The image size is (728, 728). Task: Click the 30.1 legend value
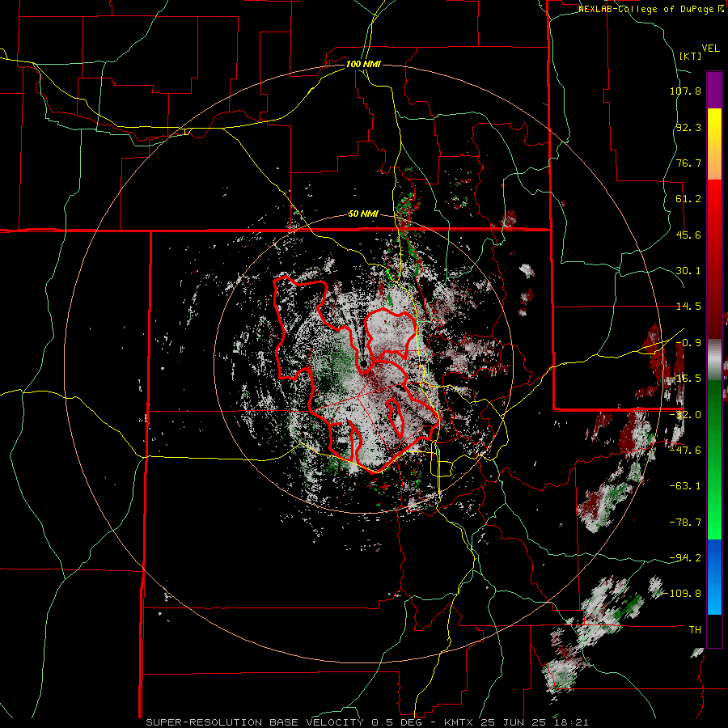tap(688, 271)
